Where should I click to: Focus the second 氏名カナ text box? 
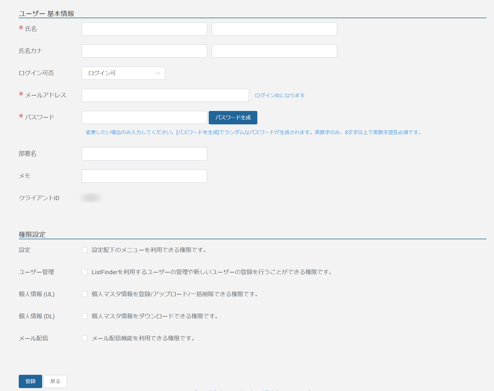point(274,51)
